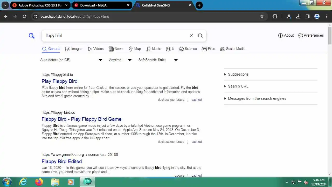Open the SafeSearch: Strict dropdown
The height and width of the screenshot is (187, 332).
[158, 60]
